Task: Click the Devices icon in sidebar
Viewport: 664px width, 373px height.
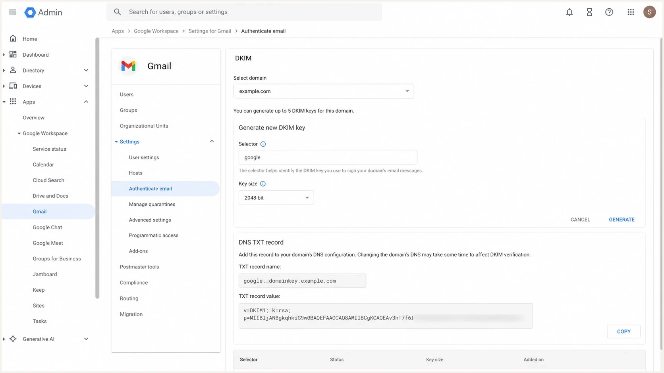Action: (13, 86)
